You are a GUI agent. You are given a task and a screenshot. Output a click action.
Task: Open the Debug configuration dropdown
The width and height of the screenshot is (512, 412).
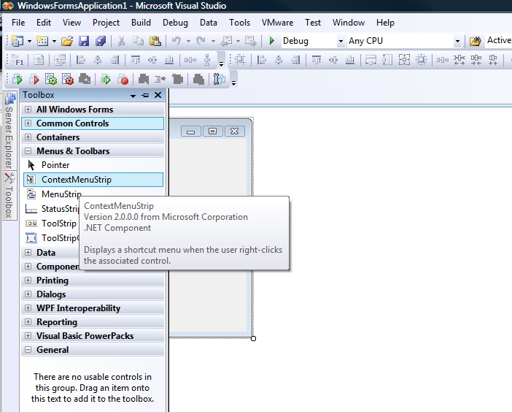coord(341,42)
